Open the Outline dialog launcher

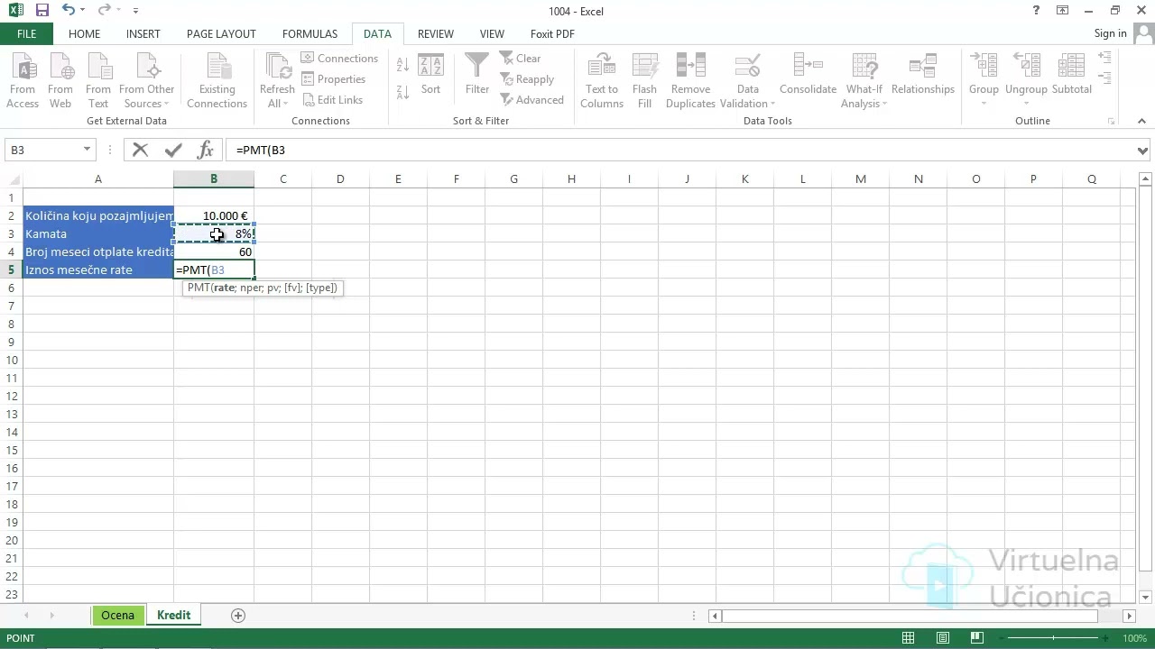(x=1112, y=121)
